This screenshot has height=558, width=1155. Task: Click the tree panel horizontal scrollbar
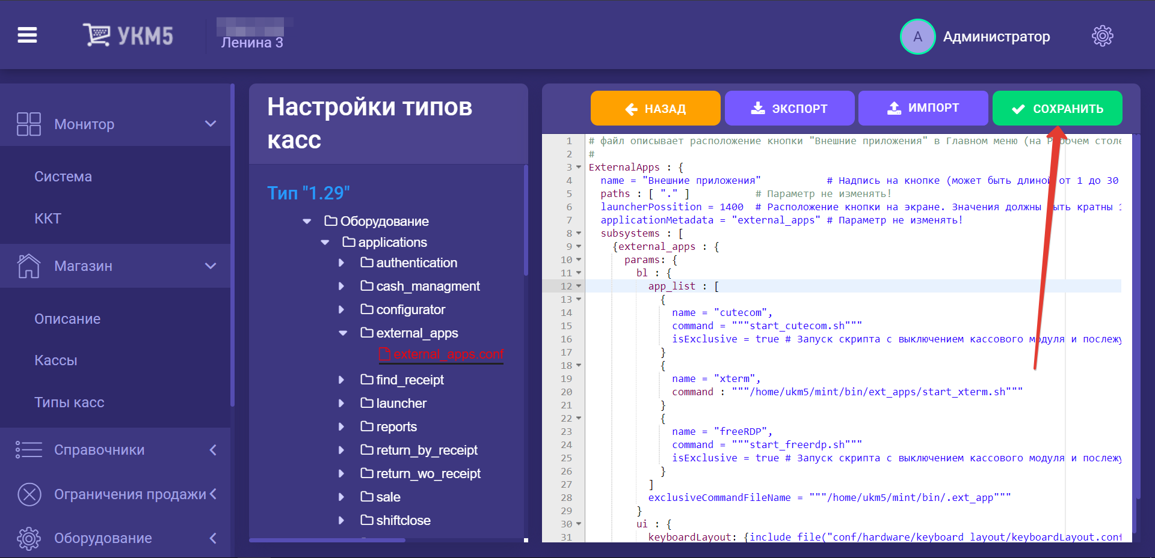coord(327,540)
